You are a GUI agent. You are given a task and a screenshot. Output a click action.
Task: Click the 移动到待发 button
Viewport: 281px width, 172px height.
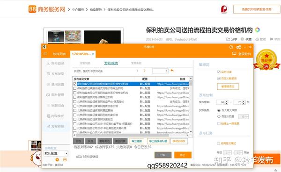[x=179, y=141]
